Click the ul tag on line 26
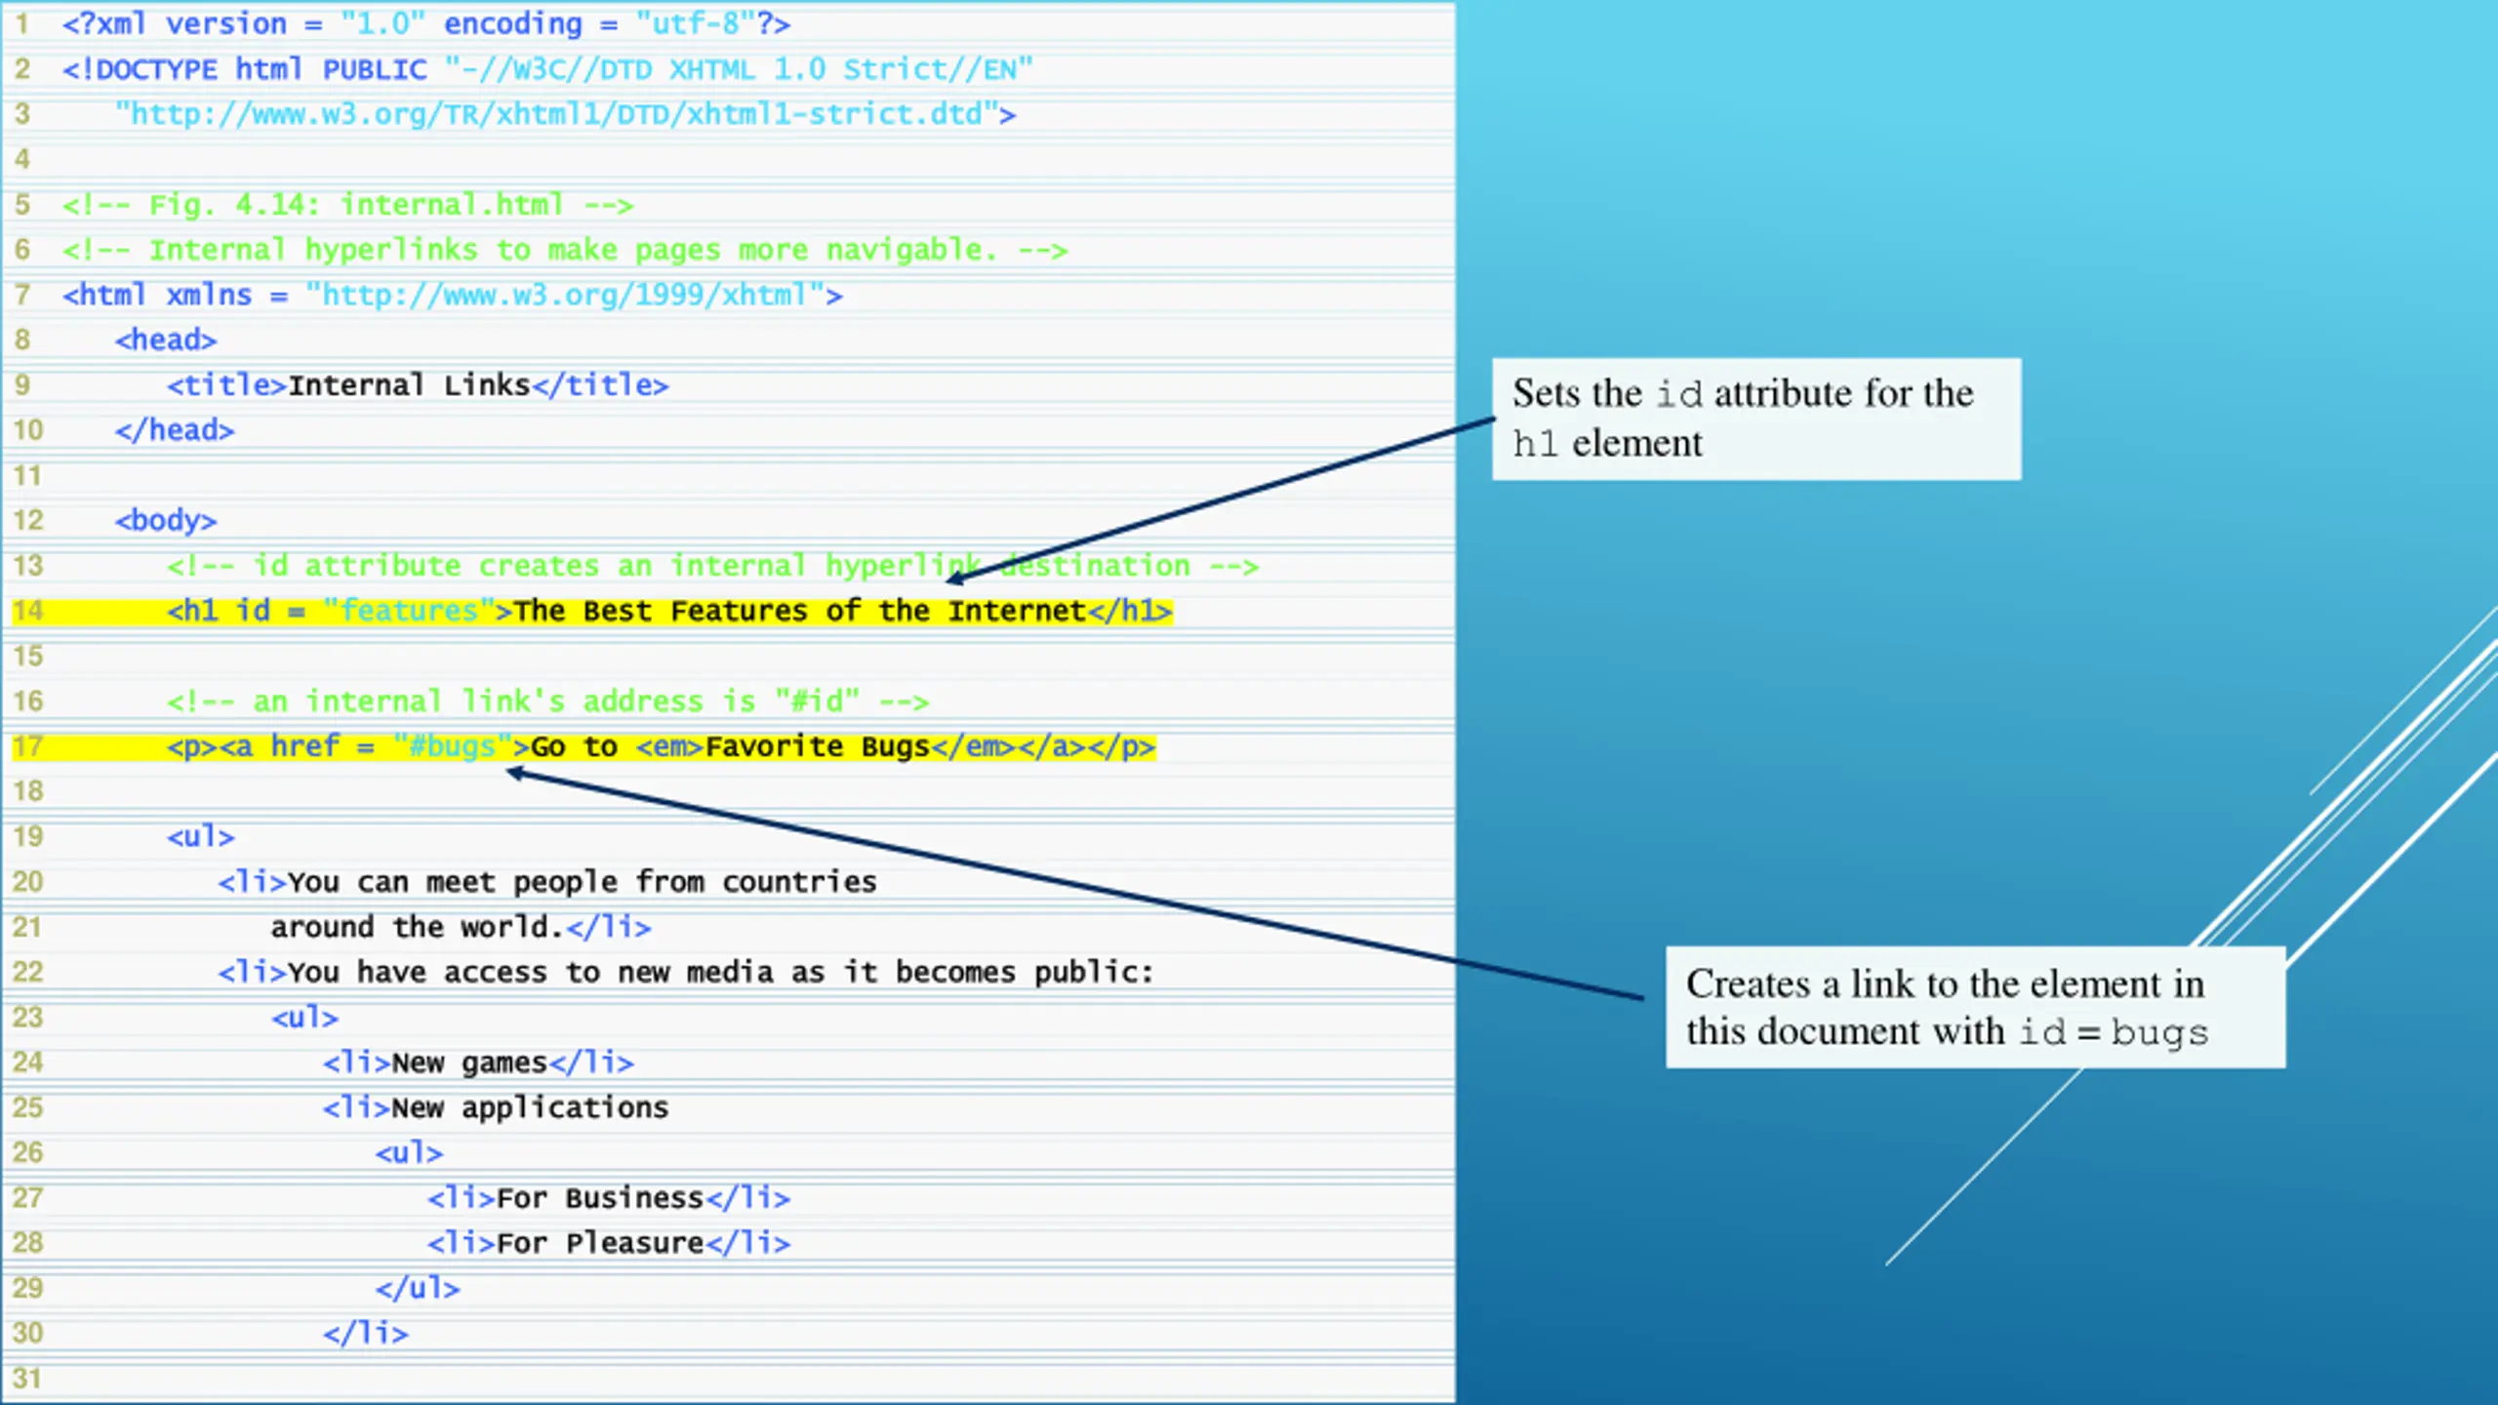The image size is (2498, 1405). coord(409,1153)
